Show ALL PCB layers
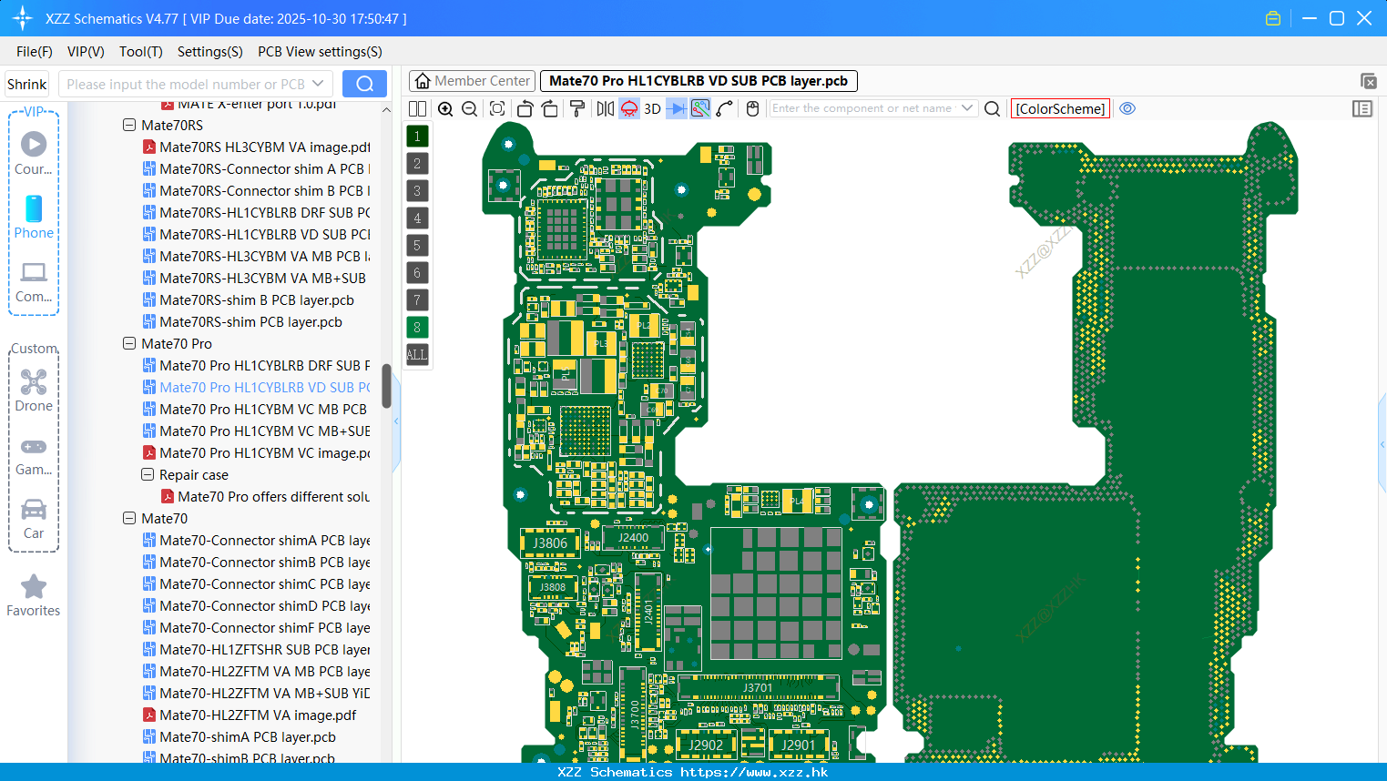The image size is (1387, 781). pyautogui.click(x=417, y=355)
